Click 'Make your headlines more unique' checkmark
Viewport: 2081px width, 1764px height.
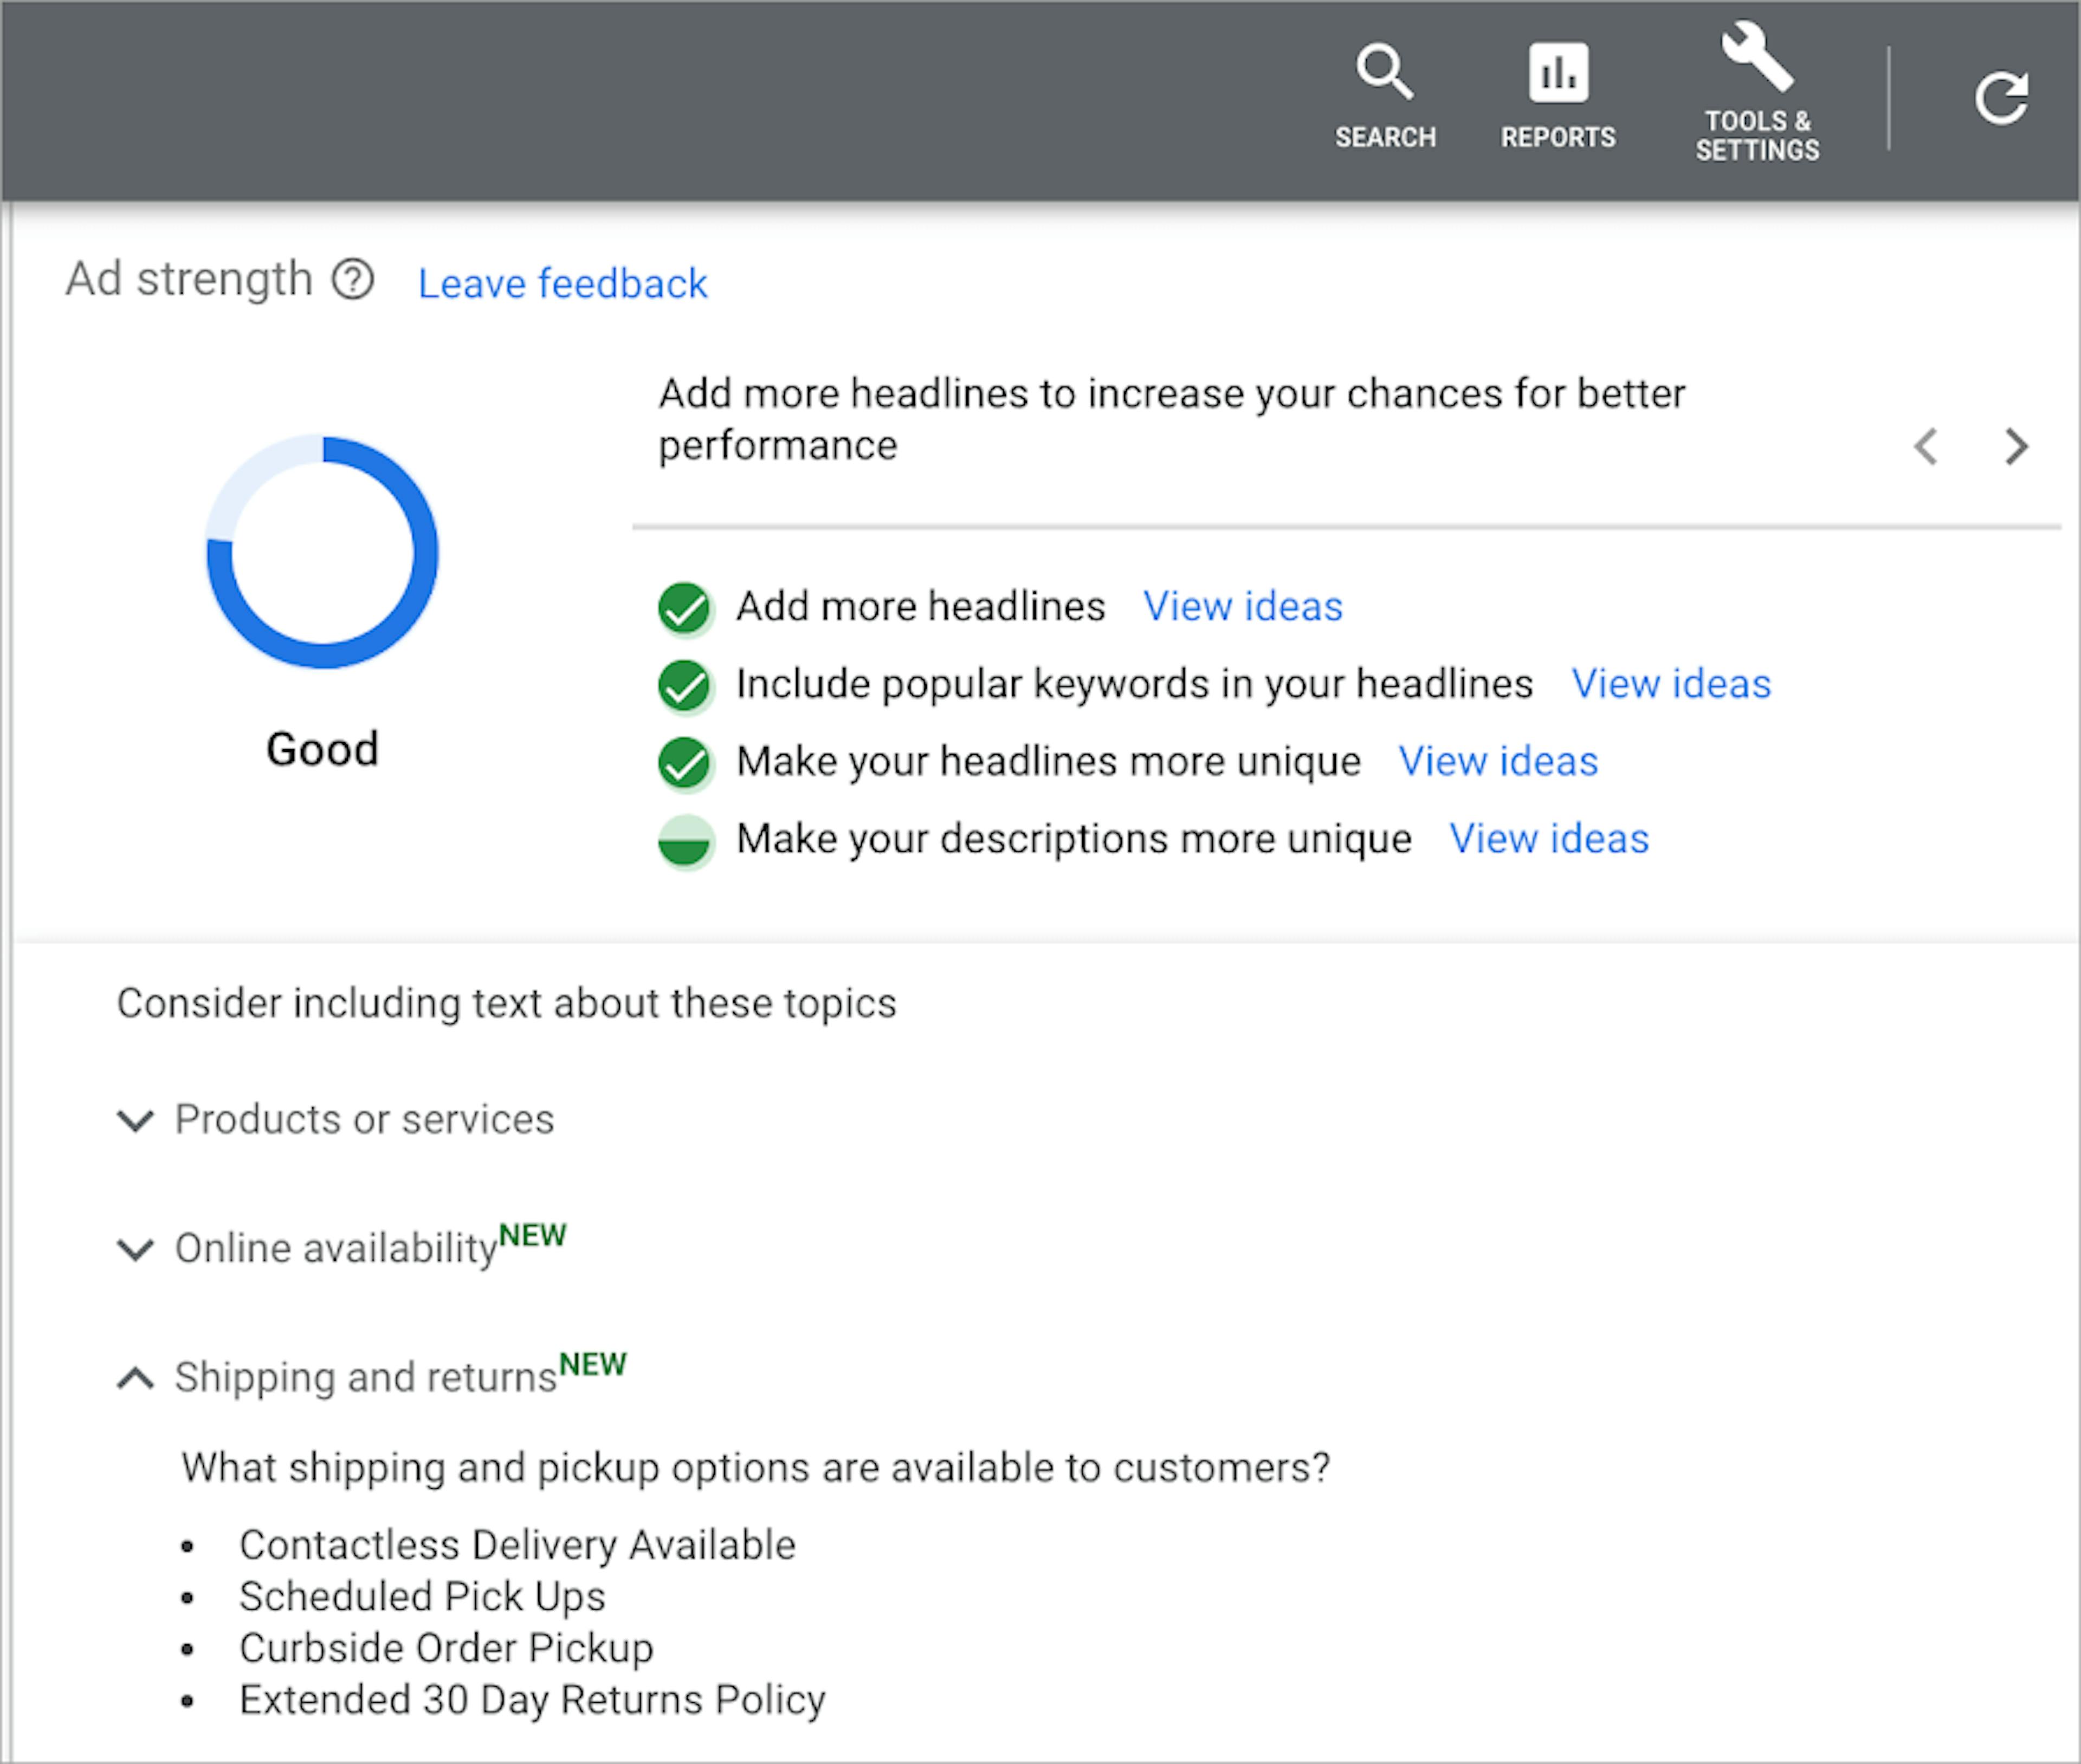(686, 762)
